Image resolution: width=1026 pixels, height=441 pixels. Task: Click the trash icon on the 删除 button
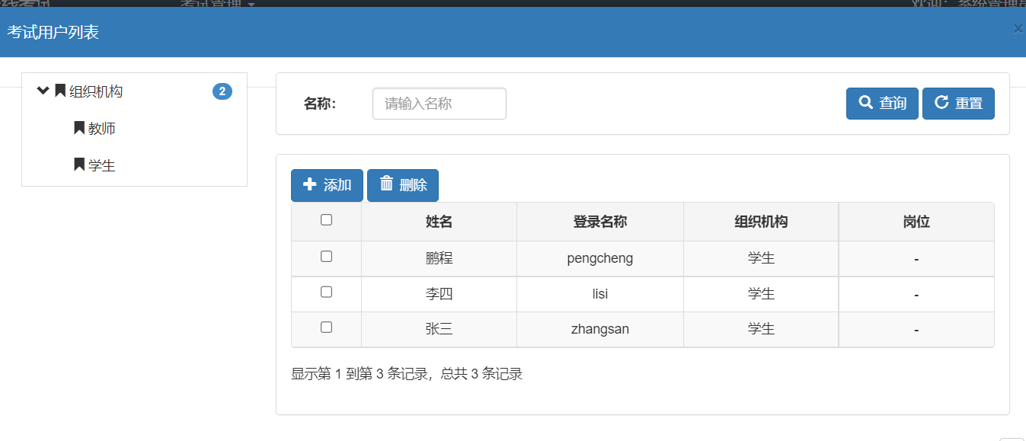tap(386, 184)
